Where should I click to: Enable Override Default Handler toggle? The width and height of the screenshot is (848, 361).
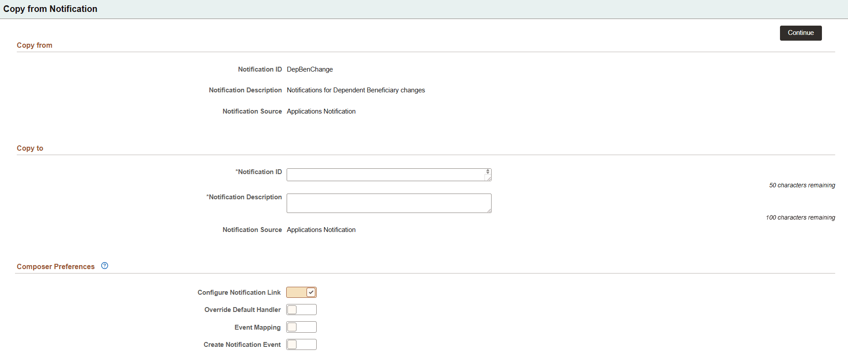[x=301, y=310]
